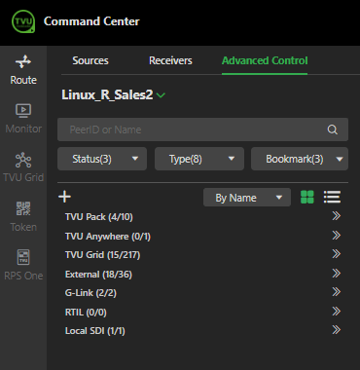The image size is (360, 370).
Task: Expand the TVU Grid (15/217) chevron
Action: coord(337,254)
